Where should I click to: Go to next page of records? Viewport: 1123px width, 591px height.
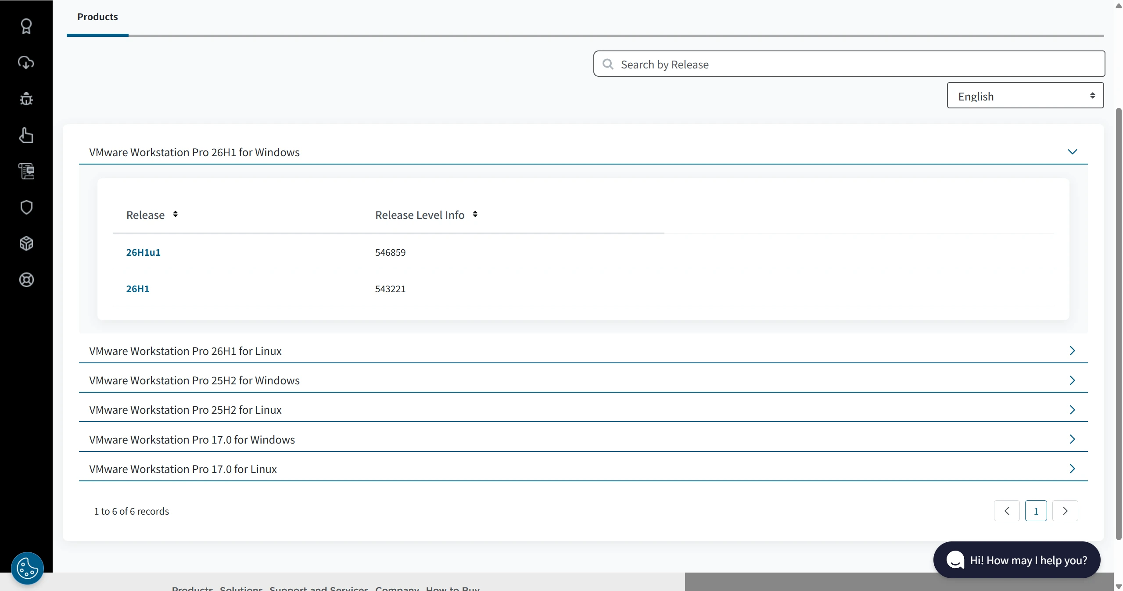tap(1065, 511)
